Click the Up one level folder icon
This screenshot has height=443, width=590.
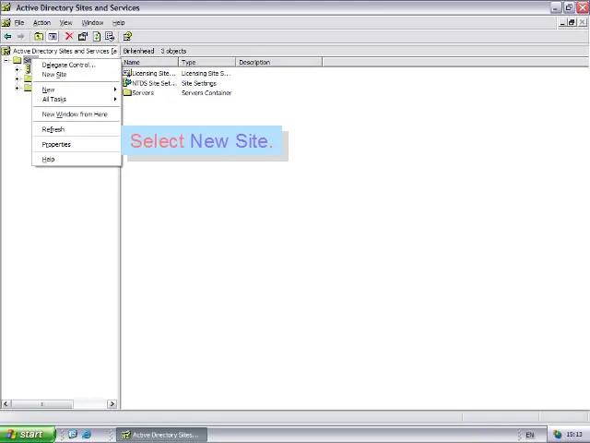(x=39, y=37)
